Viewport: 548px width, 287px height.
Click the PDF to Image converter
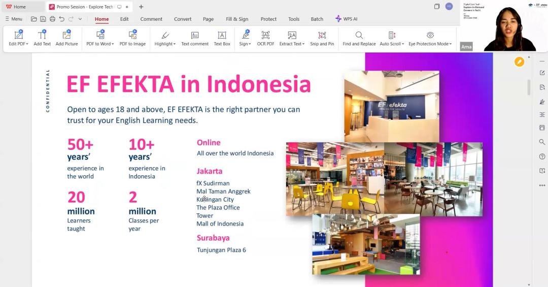point(132,38)
